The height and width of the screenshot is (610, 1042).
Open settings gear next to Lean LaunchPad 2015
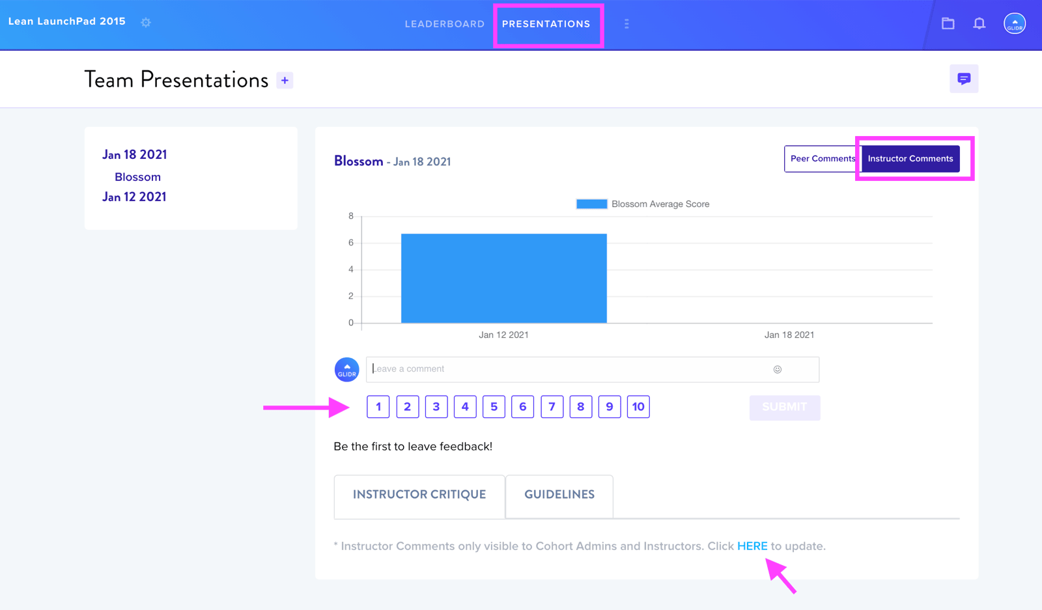[x=146, y=22]
